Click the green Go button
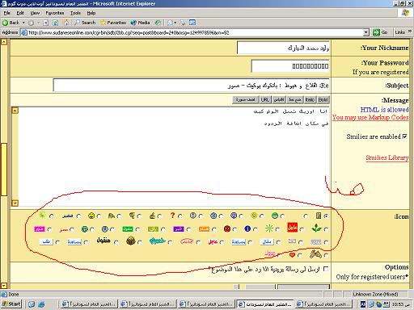The width and height of the screenshot is (414, 310). pyautogui.click(x=380, y=32)
